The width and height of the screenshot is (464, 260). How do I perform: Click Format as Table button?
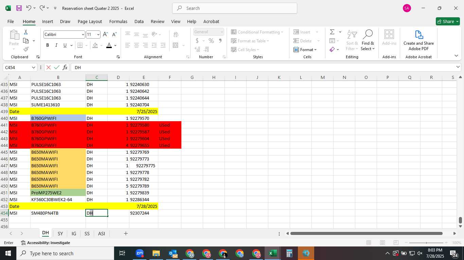click(x=250, y=41)
